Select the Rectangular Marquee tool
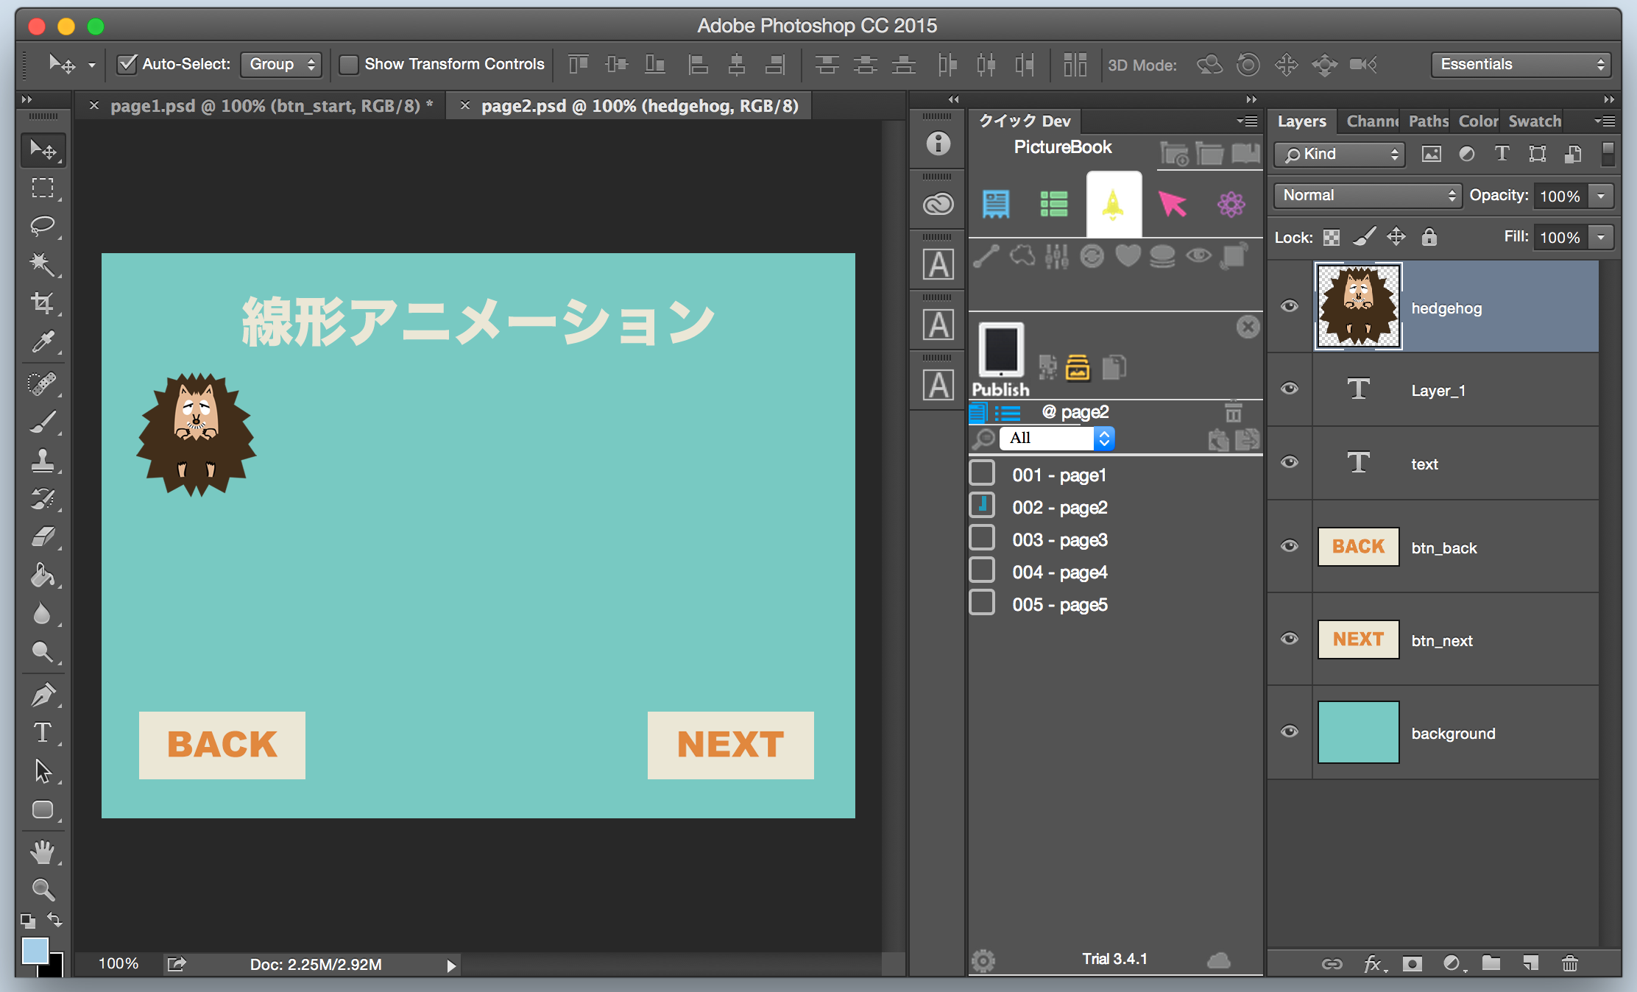1637x992 pixels. (43, 188)
